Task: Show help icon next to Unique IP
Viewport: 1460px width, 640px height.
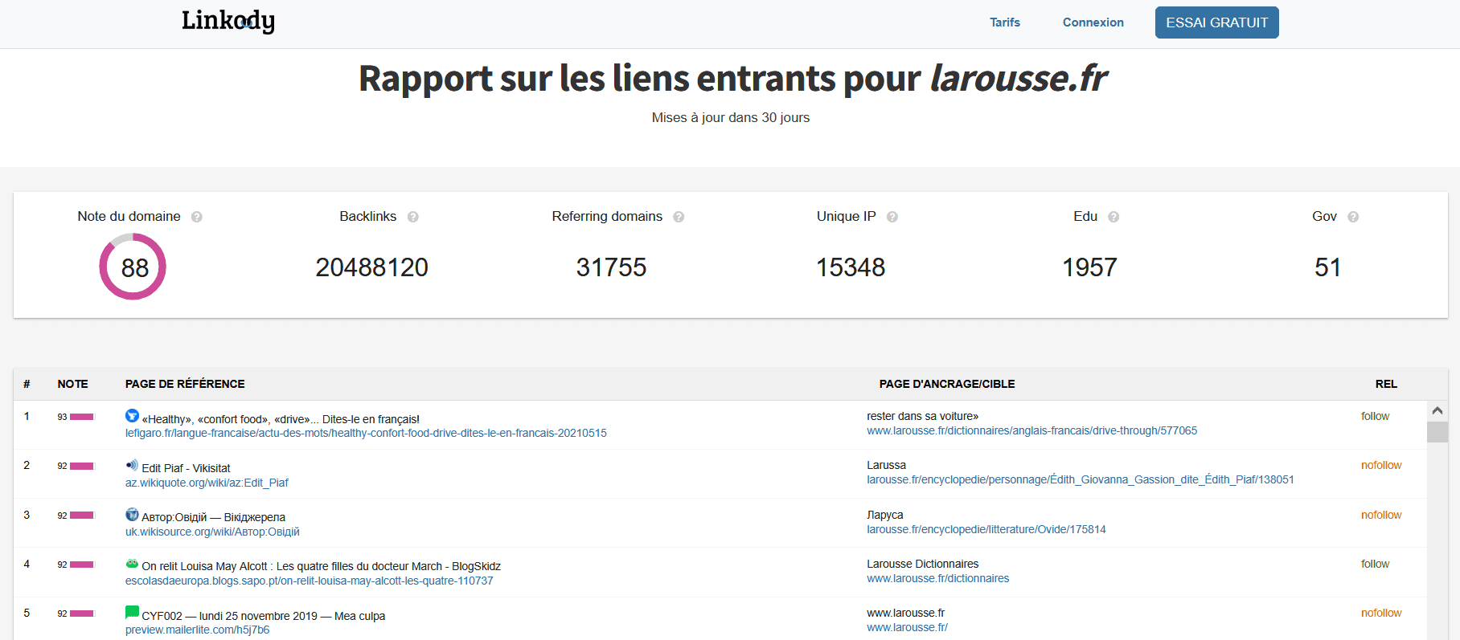Action: click(892, 217)
